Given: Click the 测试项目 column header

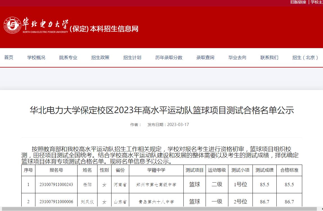Looking at the screenshot, I should [x=194, y=170].
